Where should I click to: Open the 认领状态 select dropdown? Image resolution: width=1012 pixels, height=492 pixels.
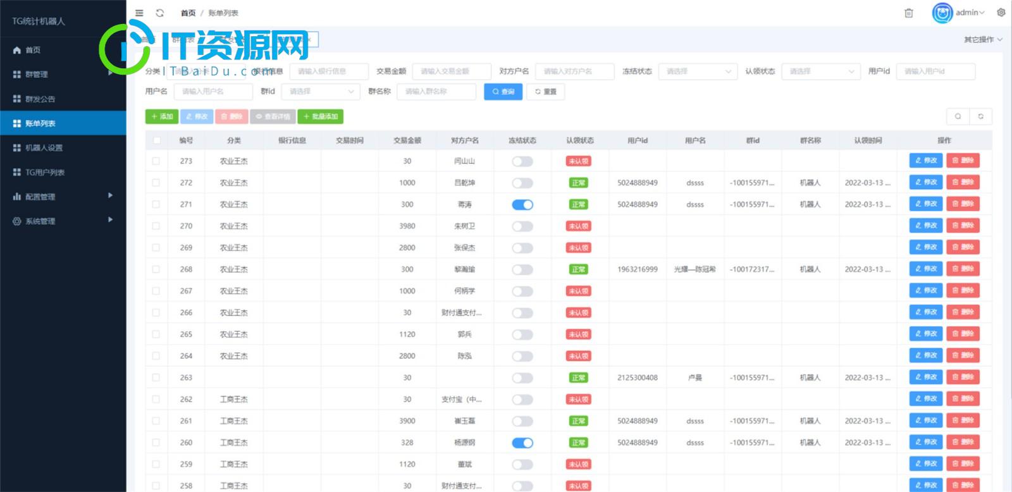click(x=821, y=71)
